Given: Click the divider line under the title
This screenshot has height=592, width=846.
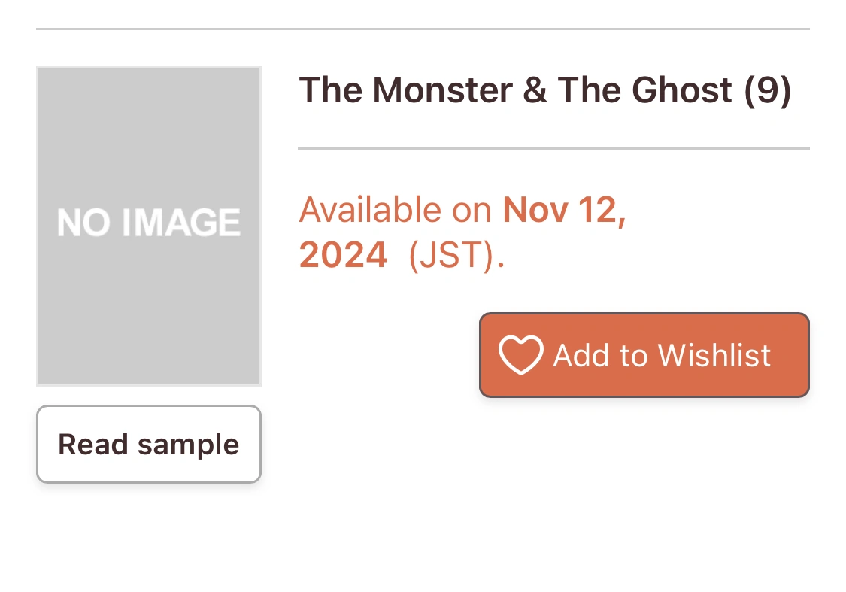Looking at the screenshot, I should click(553, 149).
